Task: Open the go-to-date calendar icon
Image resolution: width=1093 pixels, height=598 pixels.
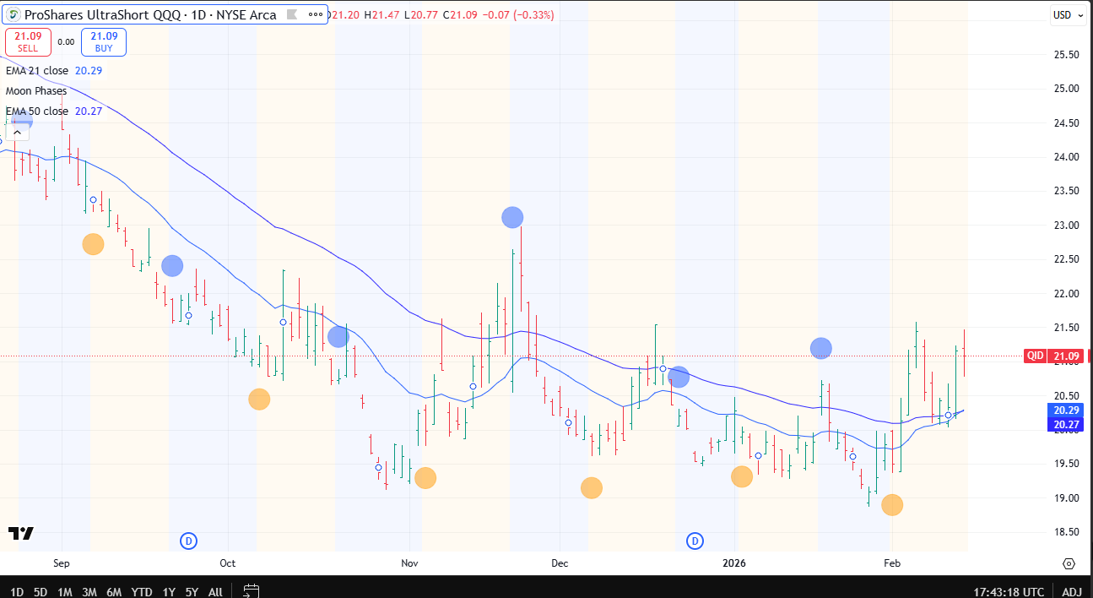Action: pos(251,591)
